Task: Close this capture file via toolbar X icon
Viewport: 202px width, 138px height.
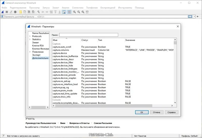Action: point(29,12)
